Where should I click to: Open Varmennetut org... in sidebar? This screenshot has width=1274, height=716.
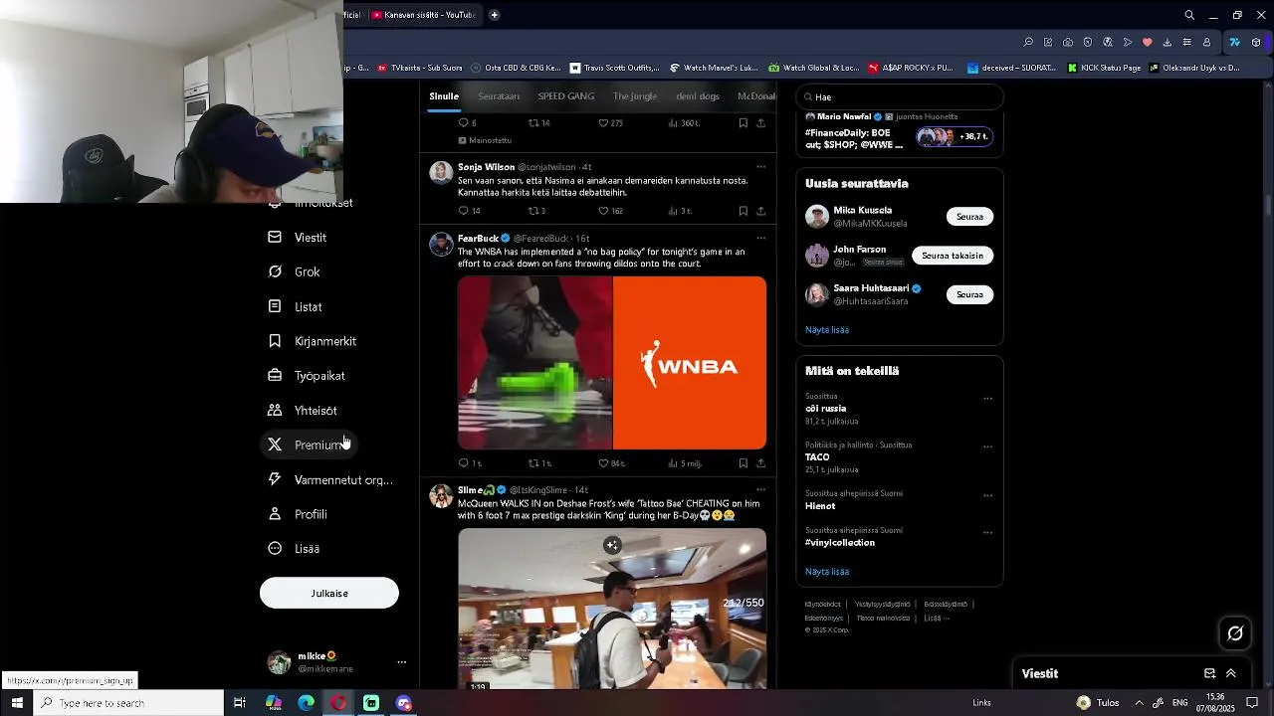tap(330, 479)
